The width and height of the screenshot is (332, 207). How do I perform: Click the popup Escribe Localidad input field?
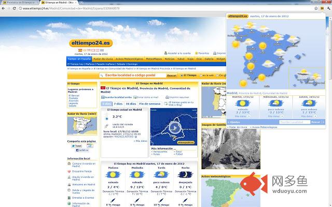(x=295, y=122)
